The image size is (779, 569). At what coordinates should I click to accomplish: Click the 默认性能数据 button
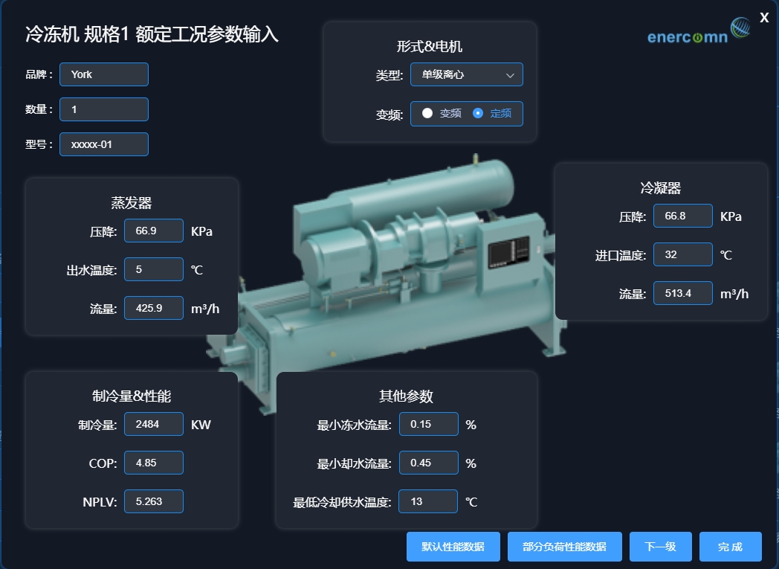453,547
